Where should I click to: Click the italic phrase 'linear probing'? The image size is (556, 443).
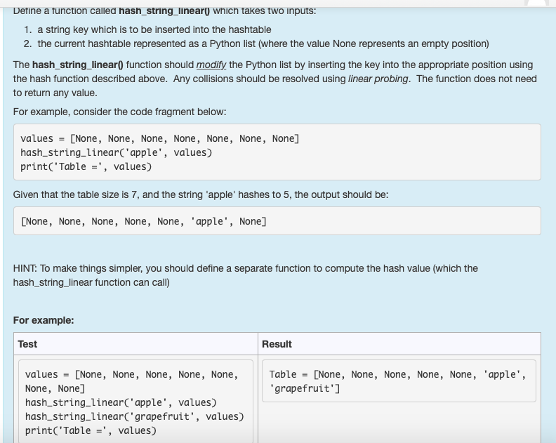378,79
